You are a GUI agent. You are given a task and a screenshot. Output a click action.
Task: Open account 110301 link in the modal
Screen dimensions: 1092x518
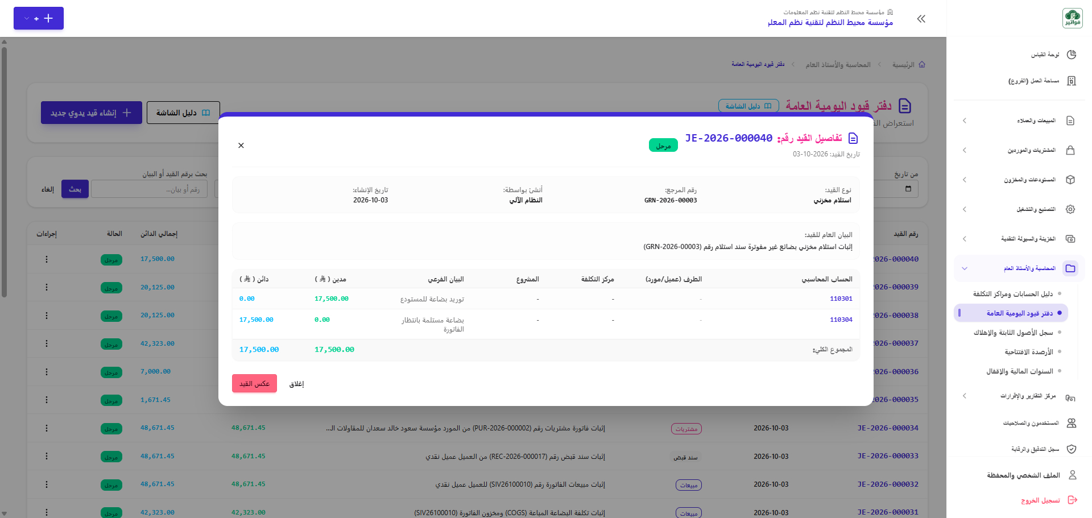click(x=841, y=299)
